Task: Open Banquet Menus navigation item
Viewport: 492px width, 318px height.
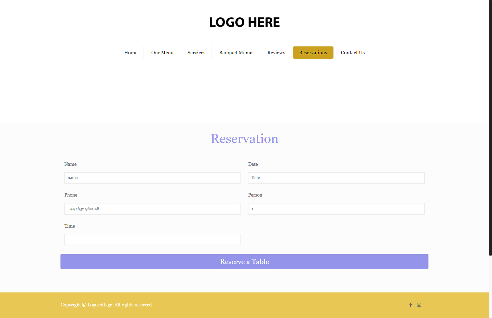Action: pyautogui.click(x=236, y=53)
